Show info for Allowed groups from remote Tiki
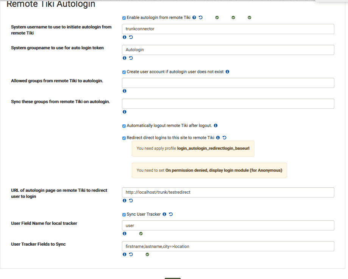Screen dimensions: 348x279 [x=125, y=91]
